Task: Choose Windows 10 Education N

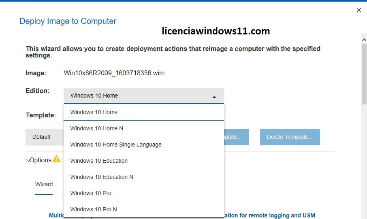Action: click(144, 177)
